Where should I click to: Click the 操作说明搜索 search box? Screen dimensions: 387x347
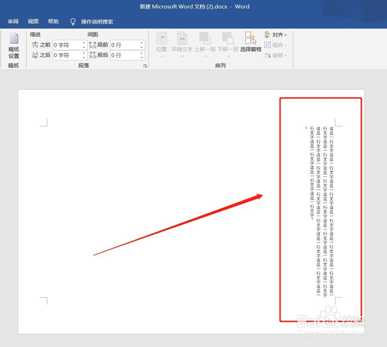(97, 22)
